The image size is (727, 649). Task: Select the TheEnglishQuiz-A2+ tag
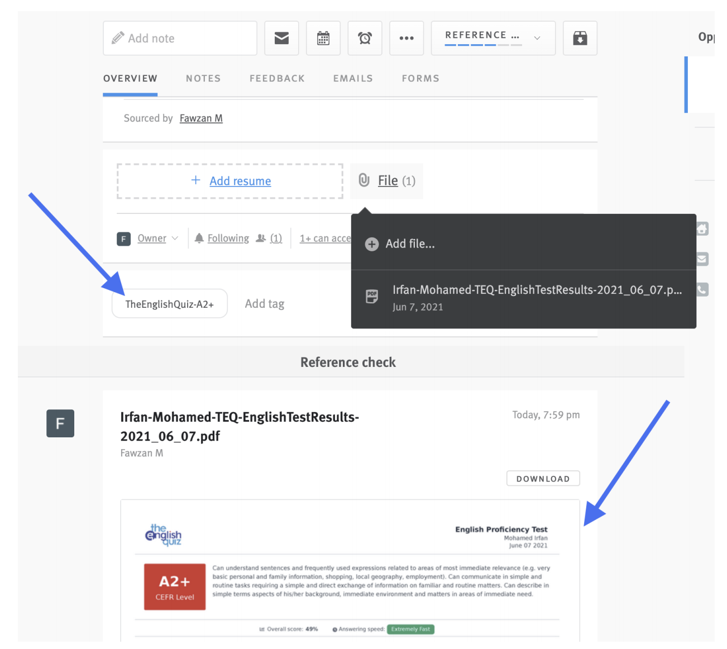170,304
